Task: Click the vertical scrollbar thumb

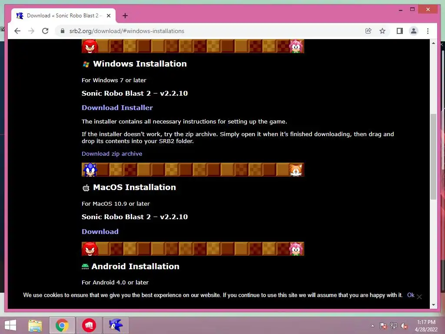Action: pos(433,157)
